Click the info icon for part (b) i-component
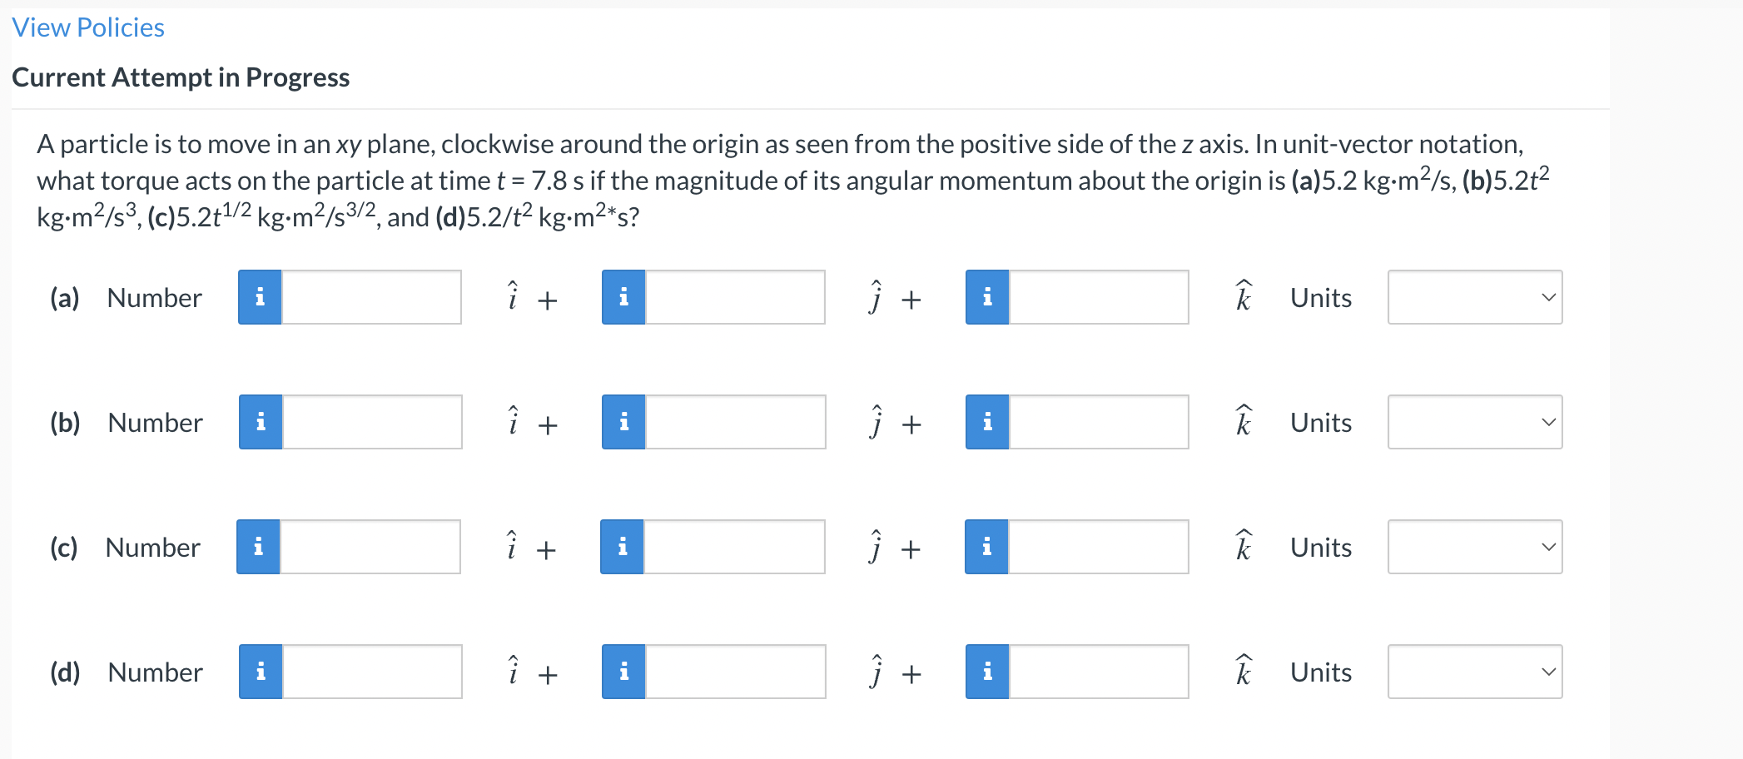1743x759 pixels. [261, 422]
